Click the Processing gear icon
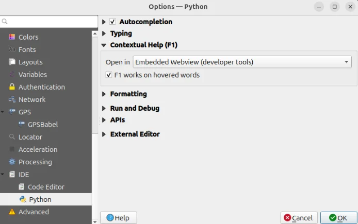 [12, 162]
